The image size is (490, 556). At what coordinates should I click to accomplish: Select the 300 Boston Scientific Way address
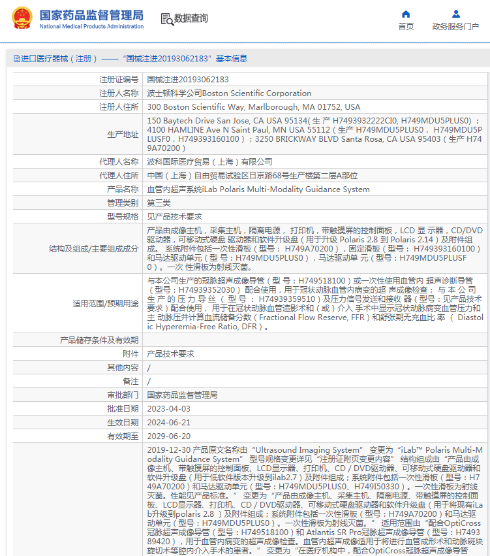pyautogui.click(x=254, y=106)
